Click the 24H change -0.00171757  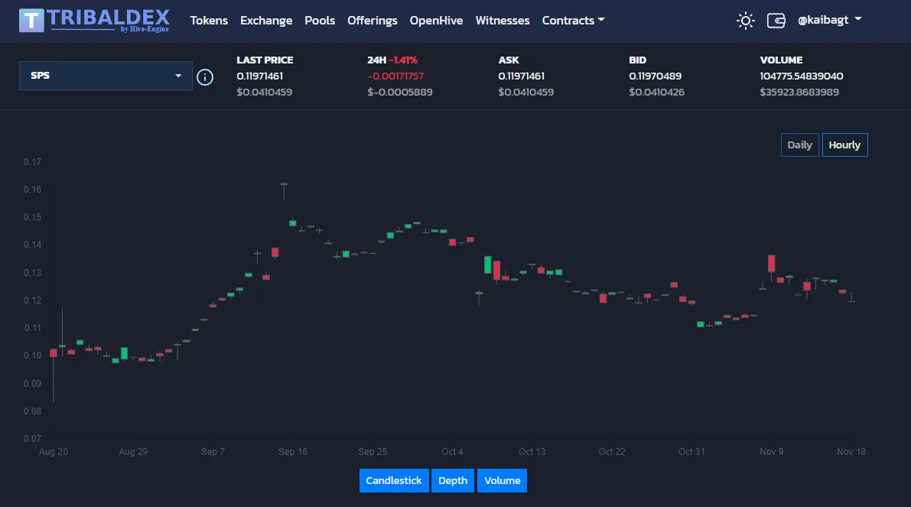tap(395, 76)
